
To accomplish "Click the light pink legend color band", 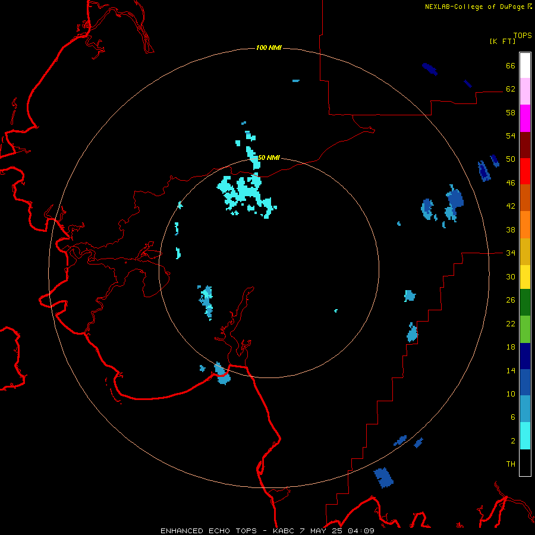I will pyautogui.click(x=525, y=91).
